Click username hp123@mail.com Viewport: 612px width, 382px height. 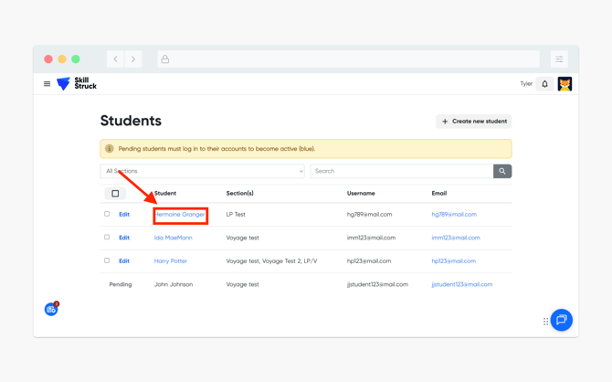(x=369, y=261)
